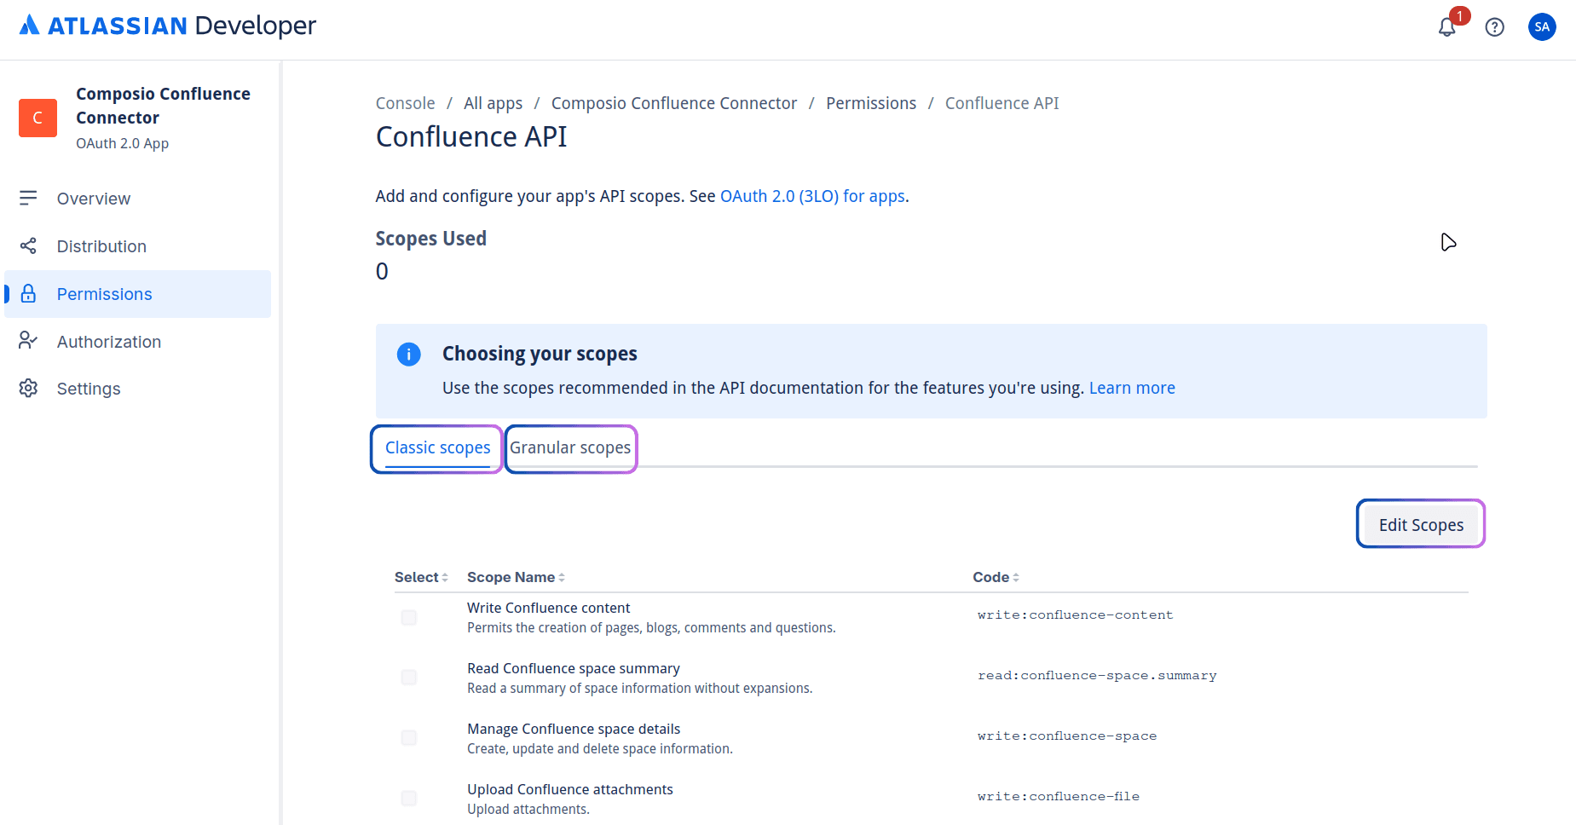Image resolution: width=1576 pixels, height=825 pixels.
Task: Click the Upload Confluence attachments scope name
Action: click(x=570, y=789)
